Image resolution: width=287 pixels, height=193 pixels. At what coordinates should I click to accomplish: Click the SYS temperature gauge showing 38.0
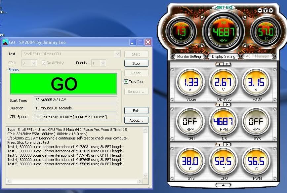[x=190, y=162]
